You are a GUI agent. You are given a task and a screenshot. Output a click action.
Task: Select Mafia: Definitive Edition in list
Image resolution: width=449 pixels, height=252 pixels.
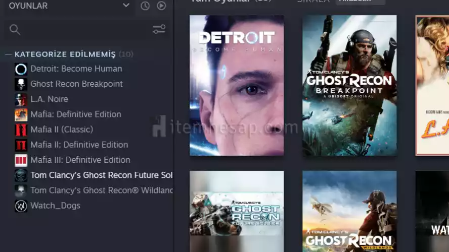pos(75,114)
